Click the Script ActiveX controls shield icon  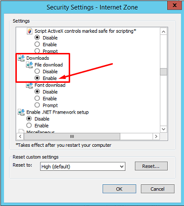[29, 31]
